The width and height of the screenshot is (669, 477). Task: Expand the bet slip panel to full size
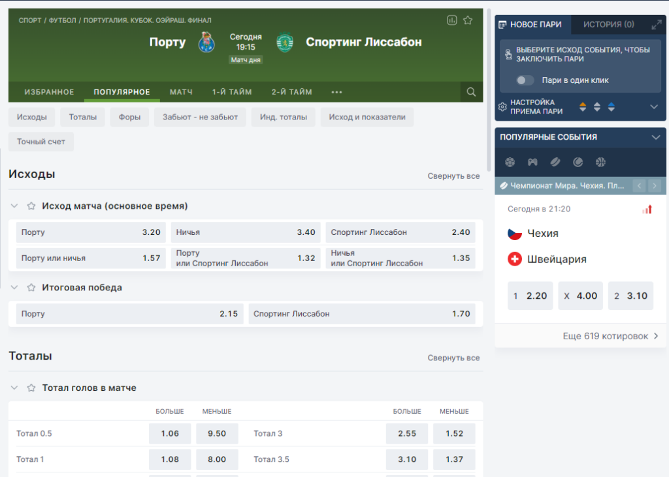coord(656,25)
